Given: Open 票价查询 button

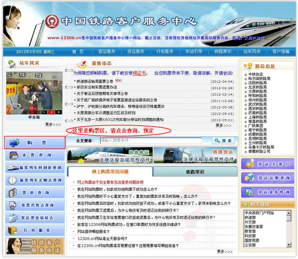Looking at the screenshot, I should (x=35, y=193).
